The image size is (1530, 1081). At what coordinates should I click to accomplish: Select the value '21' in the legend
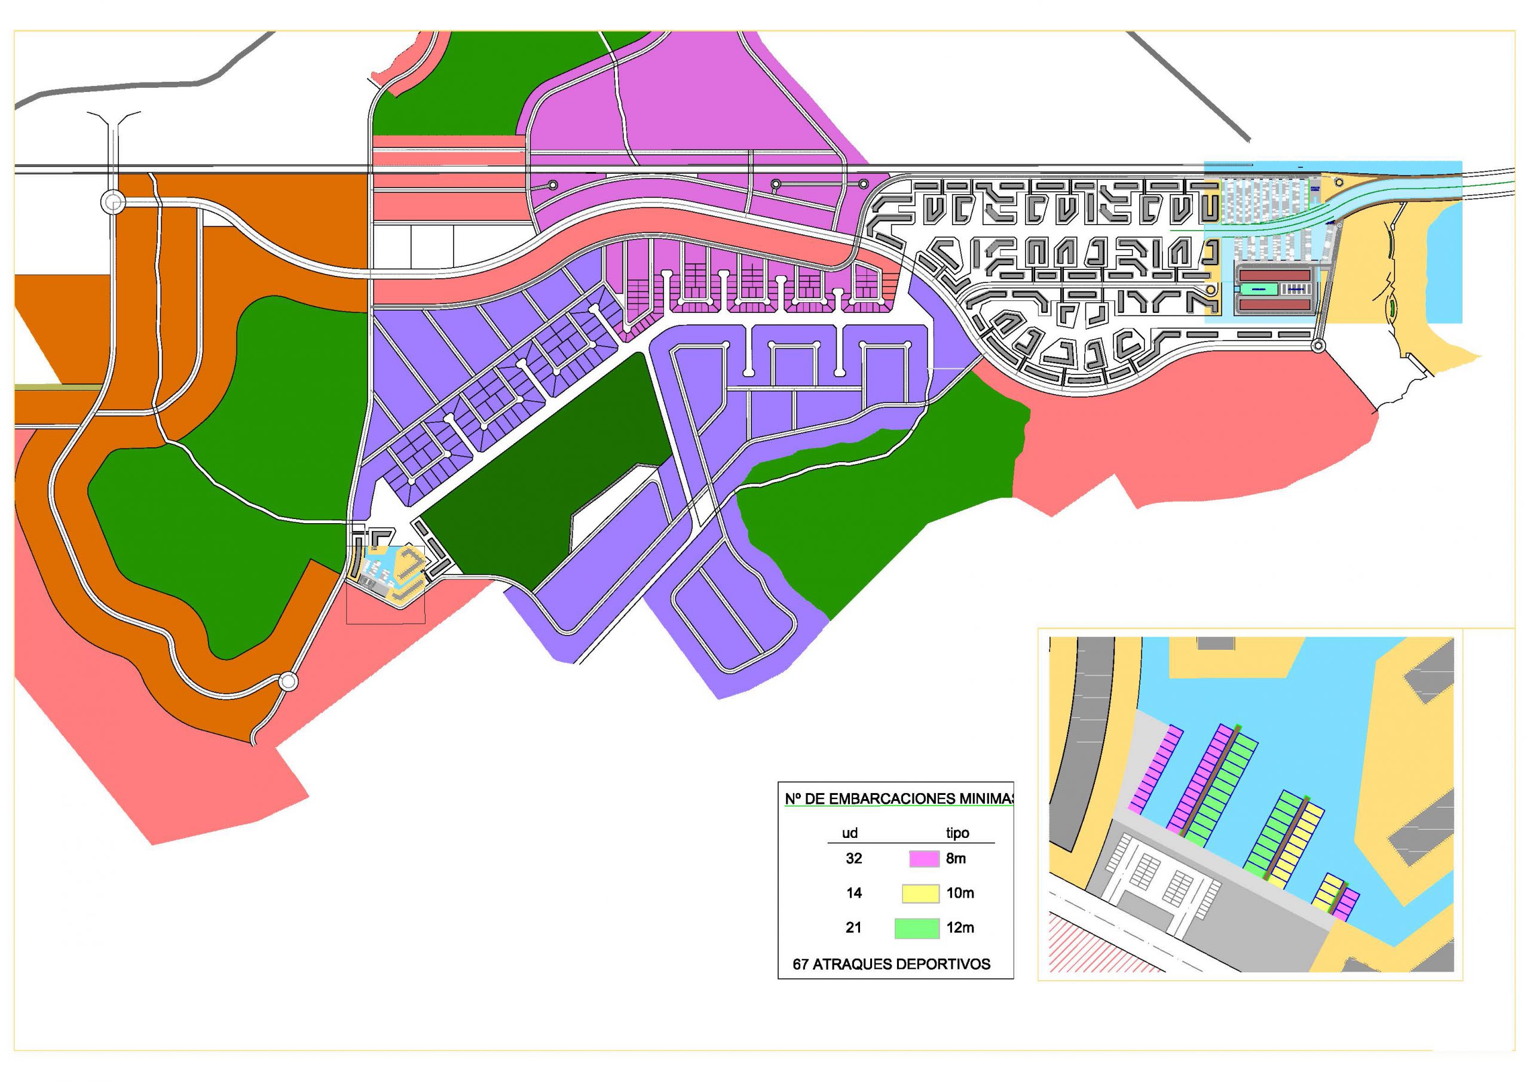(853, 928)
